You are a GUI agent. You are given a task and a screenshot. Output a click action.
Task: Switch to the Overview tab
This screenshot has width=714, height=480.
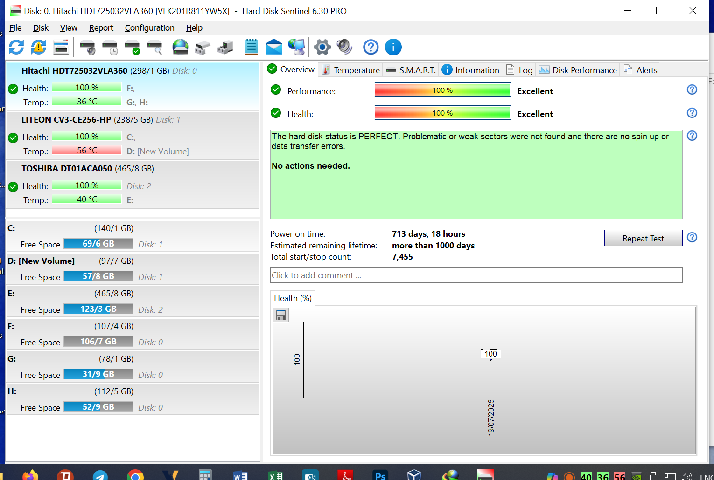click(x=291, y=69)
